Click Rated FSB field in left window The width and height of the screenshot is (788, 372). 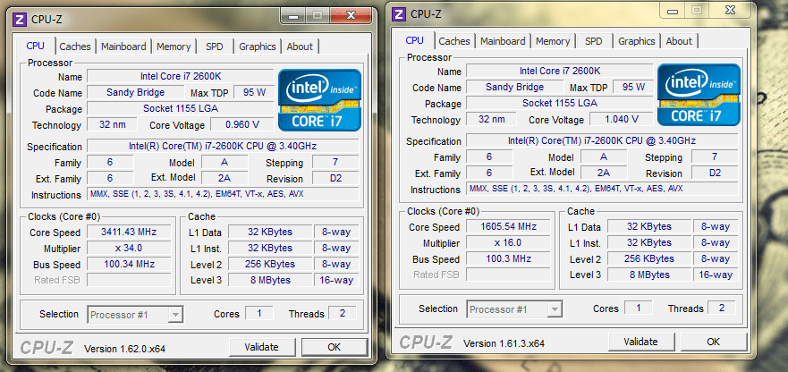click(129, 280)
